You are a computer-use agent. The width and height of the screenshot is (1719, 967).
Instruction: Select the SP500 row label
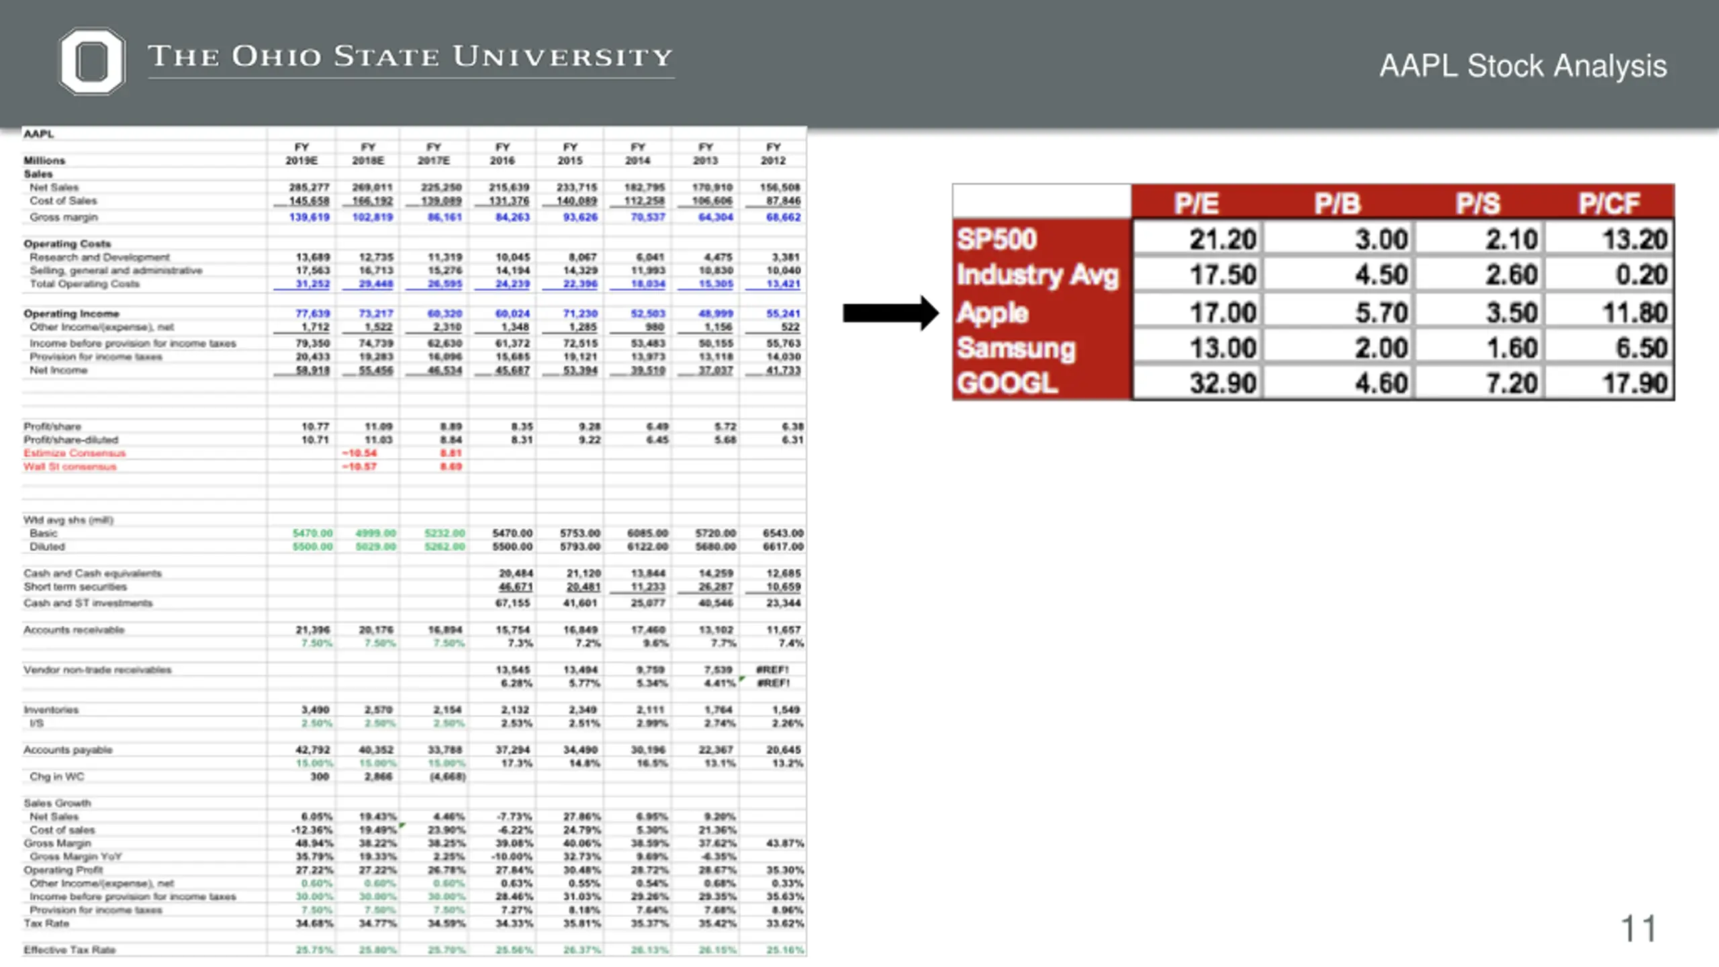997,239
